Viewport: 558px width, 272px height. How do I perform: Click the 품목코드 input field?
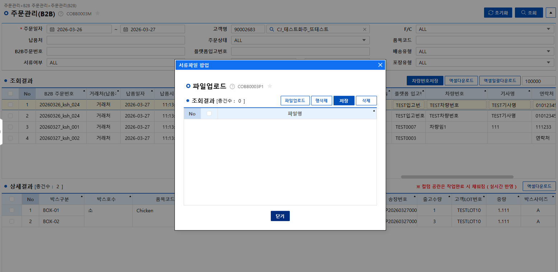pos(485,40)
